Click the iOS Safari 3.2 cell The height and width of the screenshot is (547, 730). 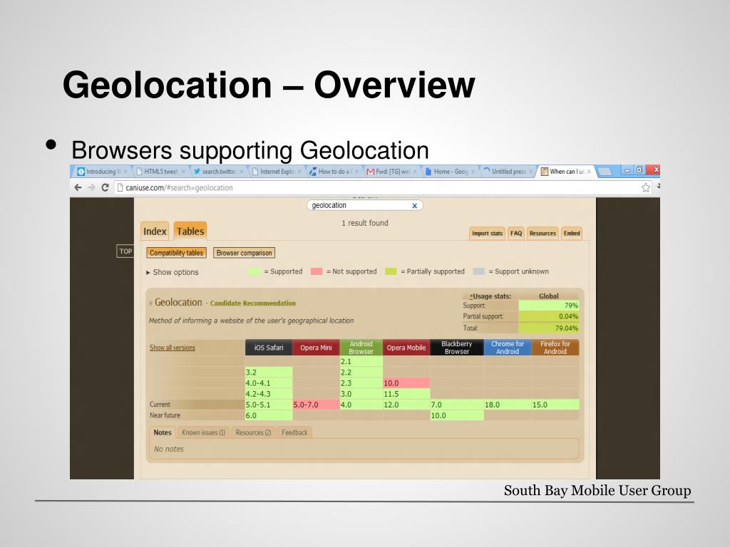pos(269,373)
